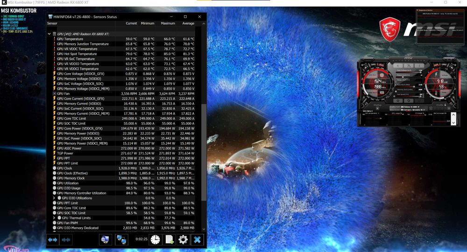Viewport: 467px width, 252px height.
Task: Reset Afterburner settings with circular arrow button
Action: tap(409, 101)
